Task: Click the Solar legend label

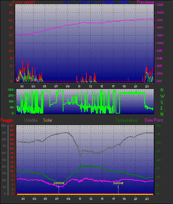Action: click(48, 120)
